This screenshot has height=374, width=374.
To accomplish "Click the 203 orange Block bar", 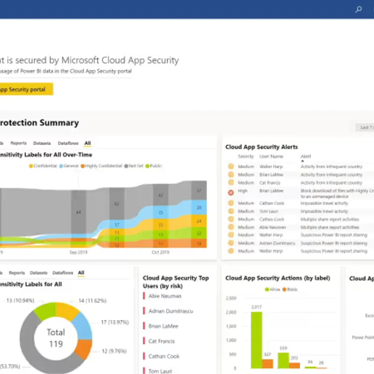I will 295,366.
